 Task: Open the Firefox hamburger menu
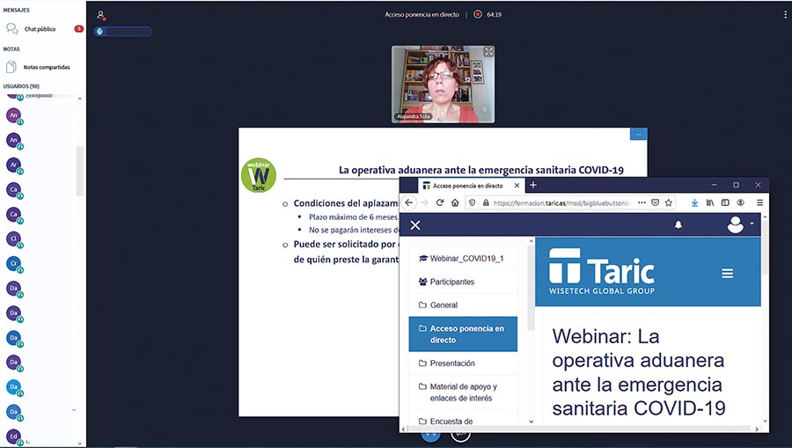coord(759,202)
